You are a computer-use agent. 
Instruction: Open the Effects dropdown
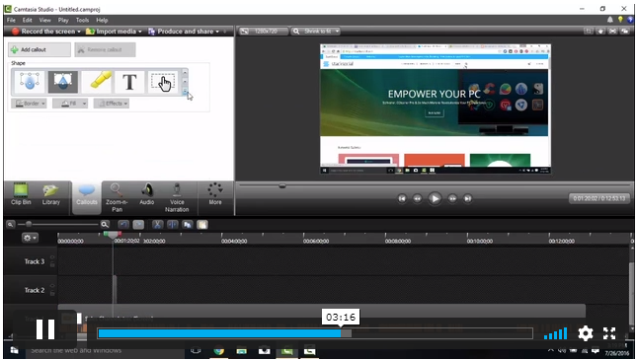112,104
